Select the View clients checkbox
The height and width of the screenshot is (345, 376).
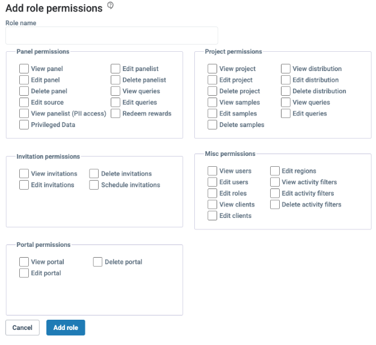tap(212, 204)
